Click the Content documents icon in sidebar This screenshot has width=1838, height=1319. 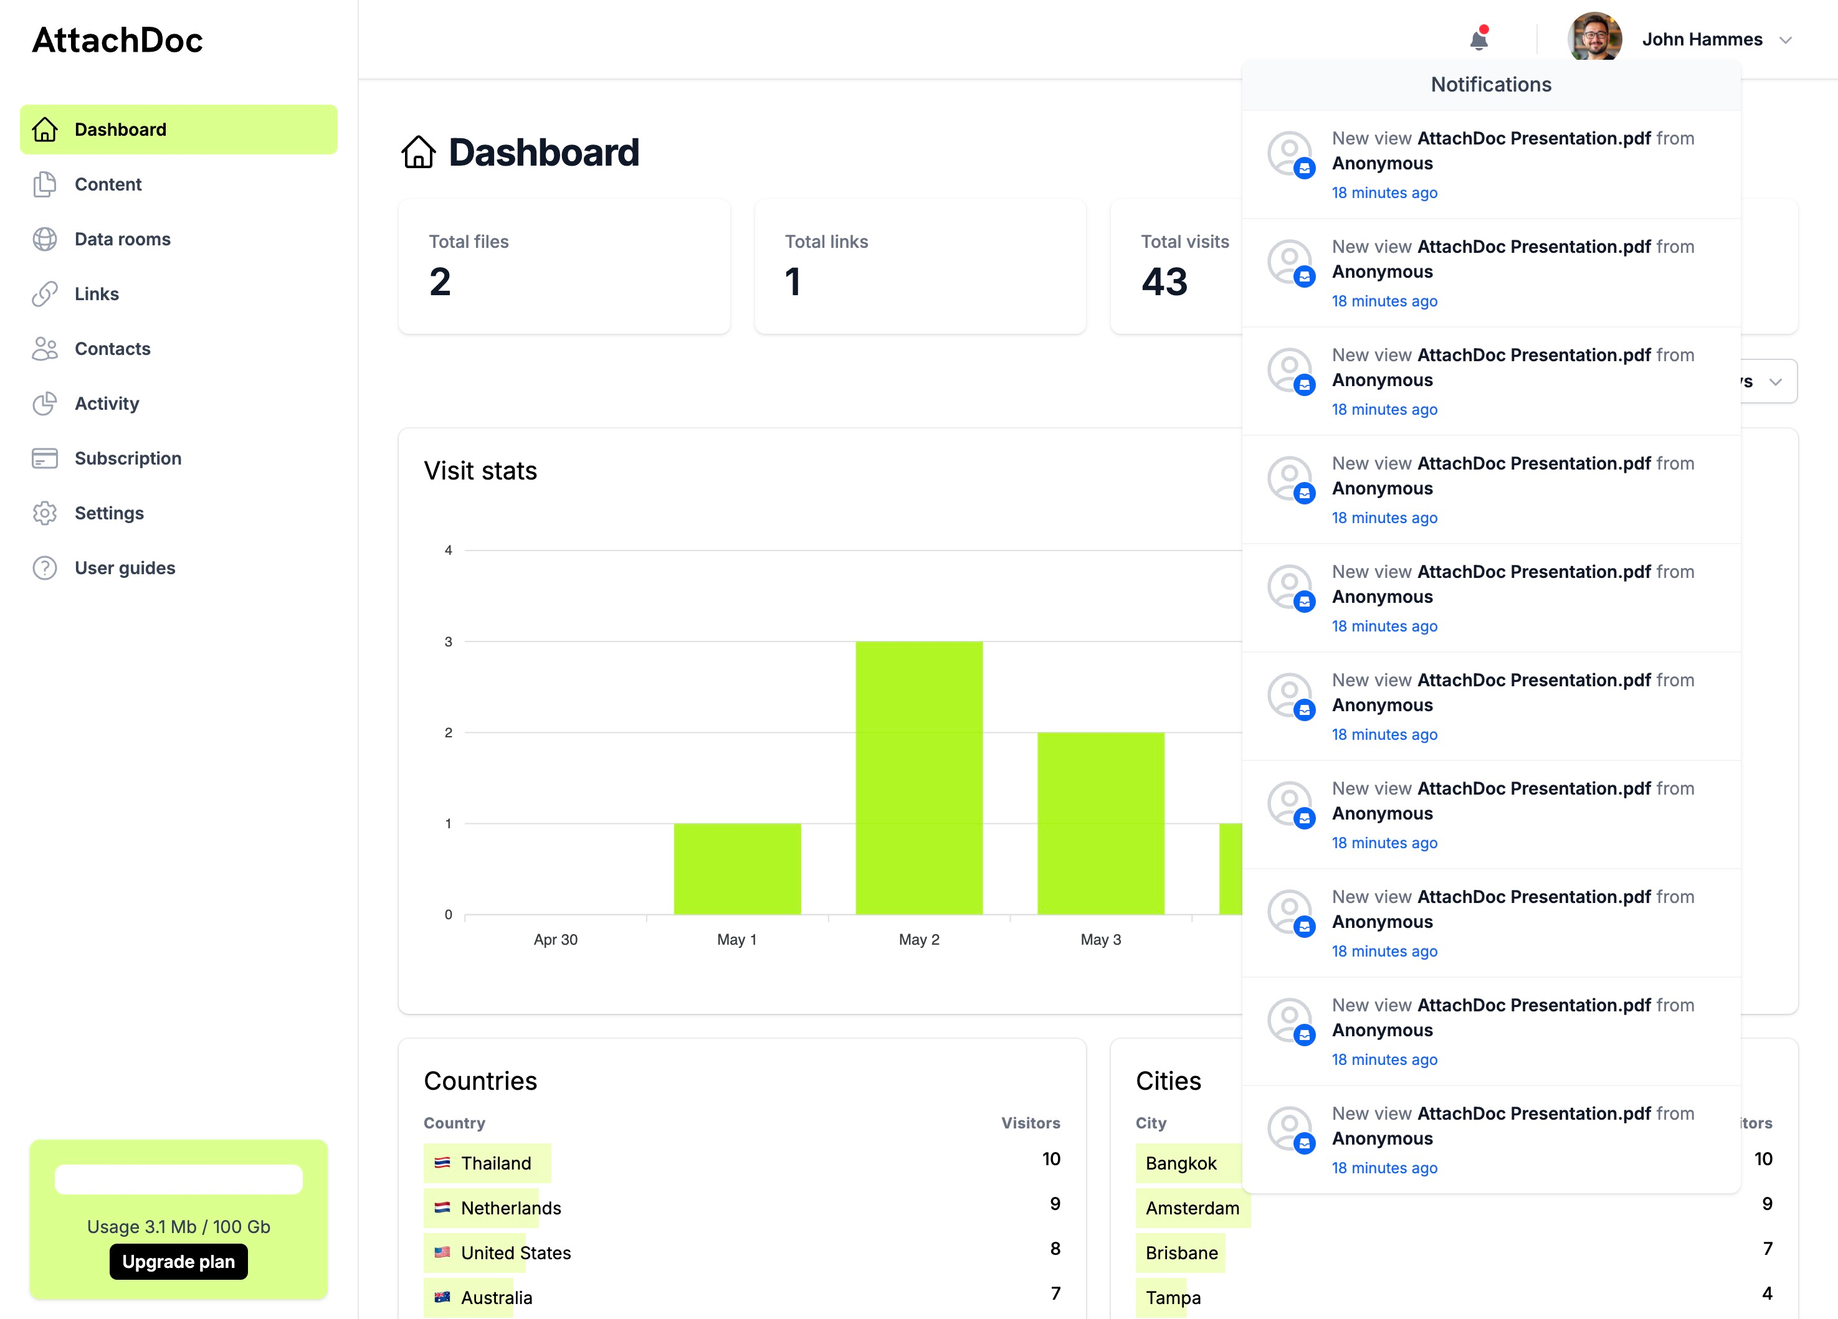[x=45, y=184]
